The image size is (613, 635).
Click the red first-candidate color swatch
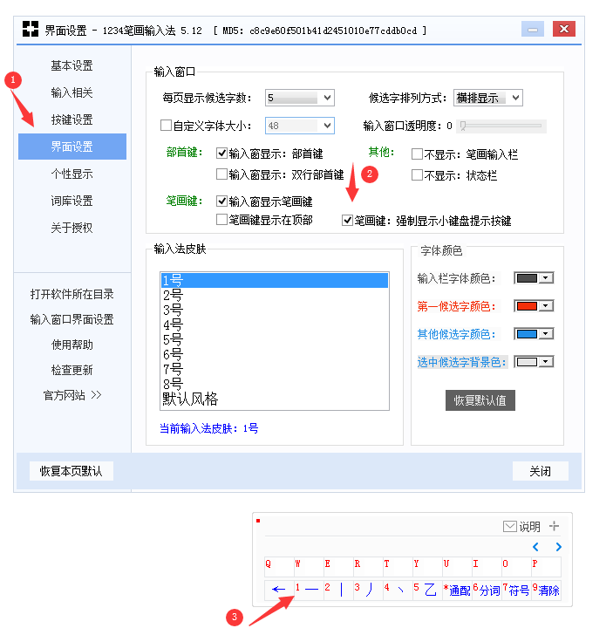(x=527, y=306)
